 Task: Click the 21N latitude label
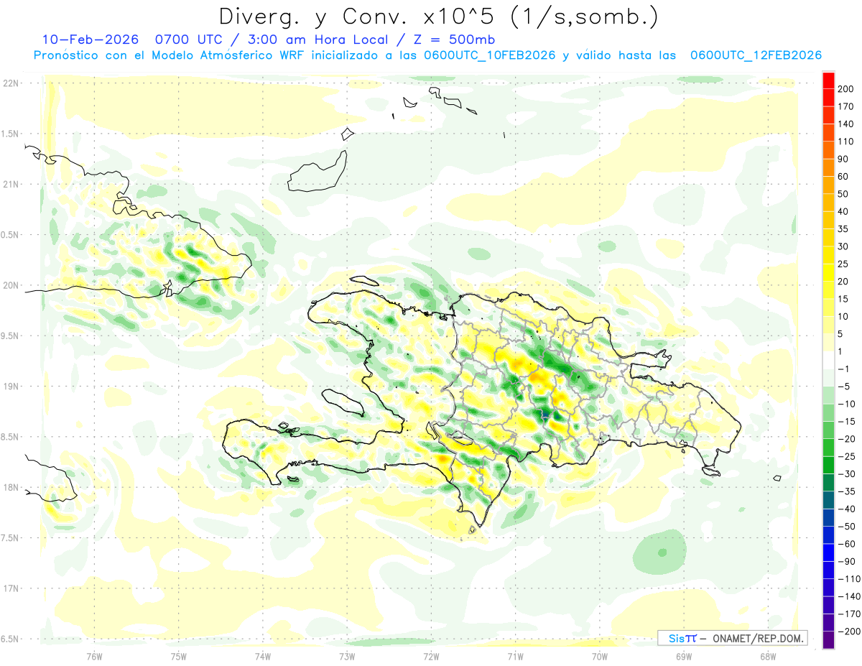[x=11, y=184]
